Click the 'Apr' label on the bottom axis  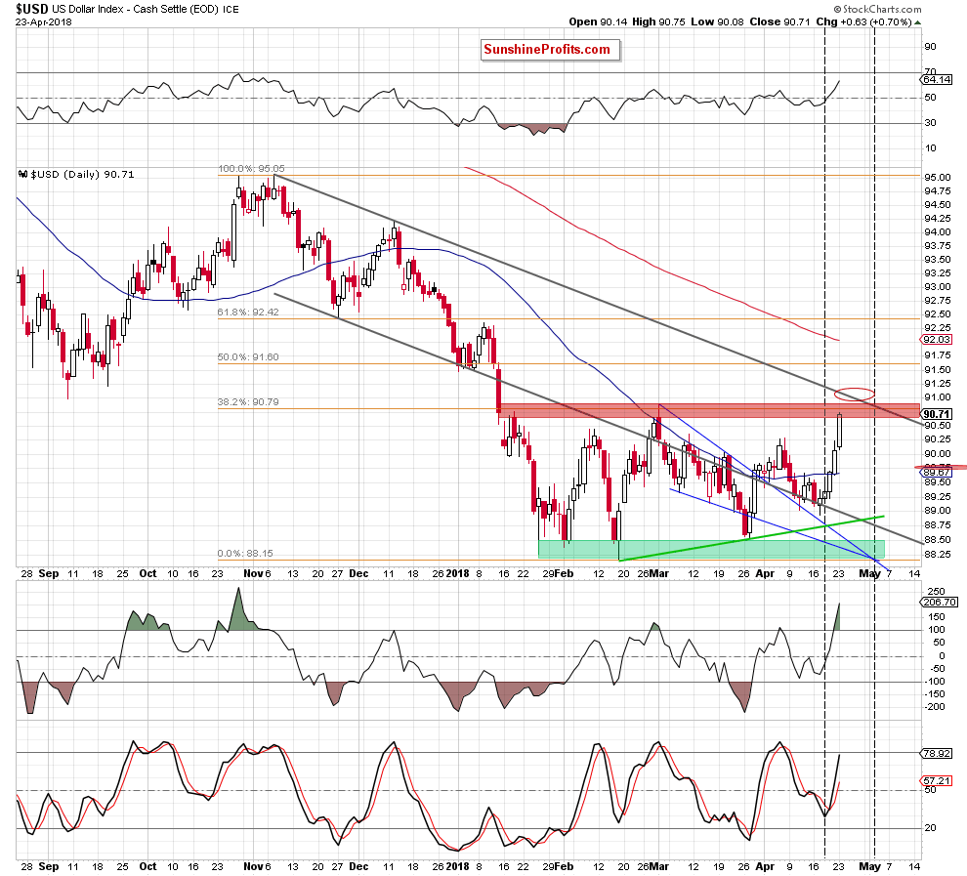click(x=765, y=866)
